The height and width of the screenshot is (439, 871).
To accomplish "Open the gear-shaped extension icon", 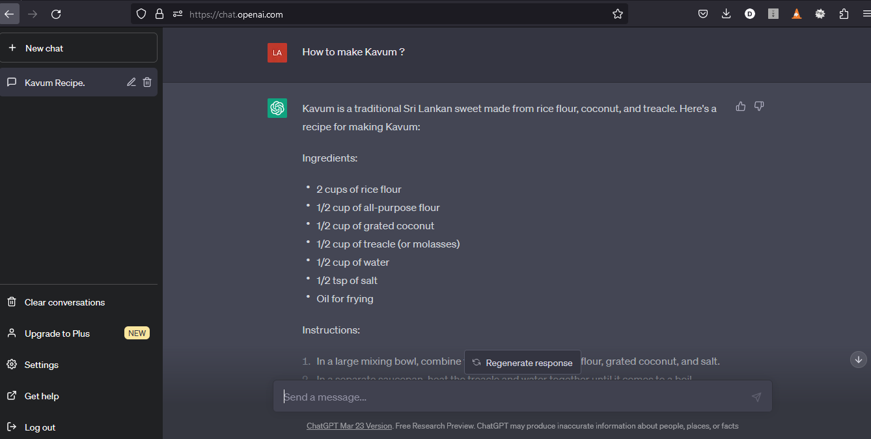I will click(x=820, y=14).
